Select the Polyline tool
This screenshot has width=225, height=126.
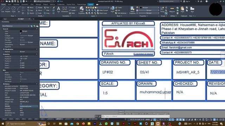(x=8, y=9)
